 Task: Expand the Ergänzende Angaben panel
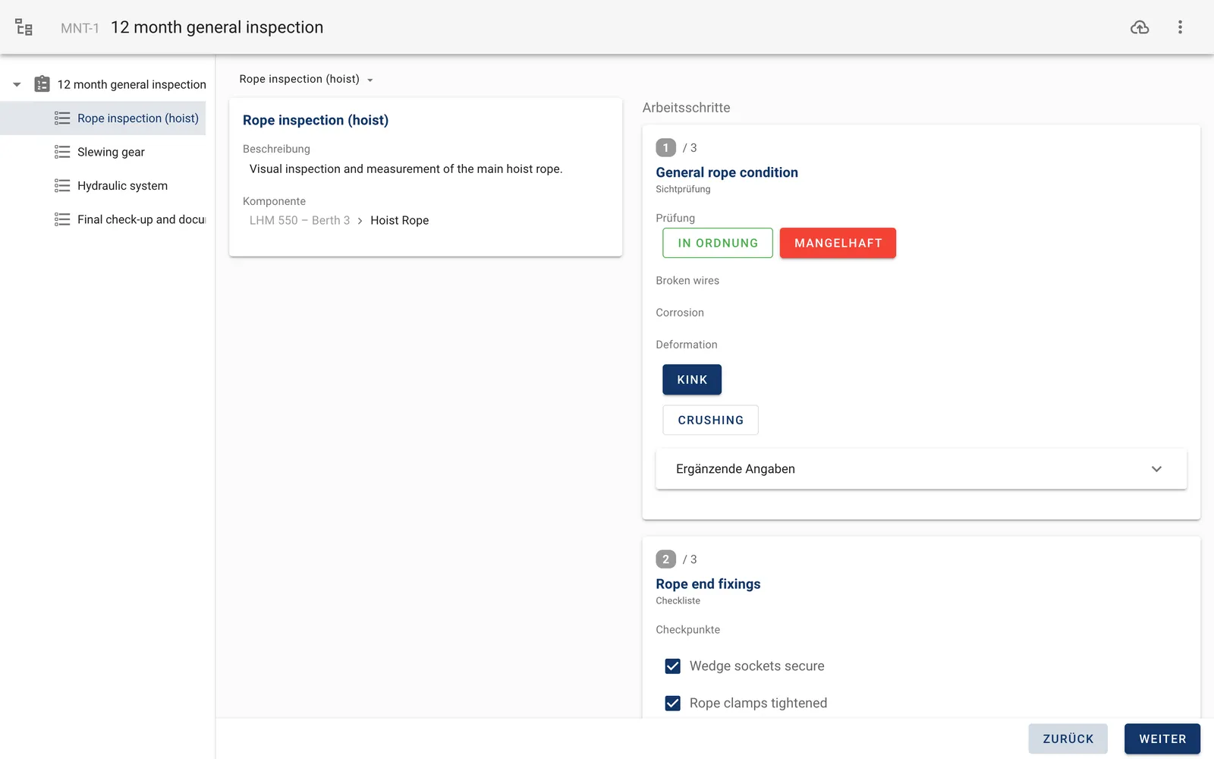921,469
